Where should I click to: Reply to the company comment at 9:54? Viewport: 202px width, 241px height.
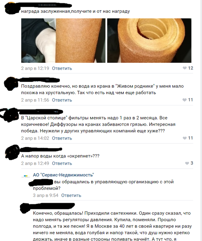coord(71,195)
